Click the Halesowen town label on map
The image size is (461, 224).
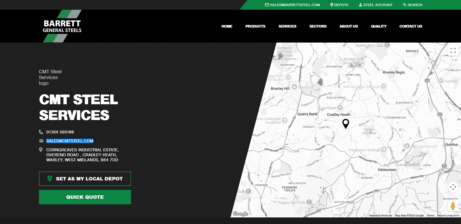coord(387,170)
